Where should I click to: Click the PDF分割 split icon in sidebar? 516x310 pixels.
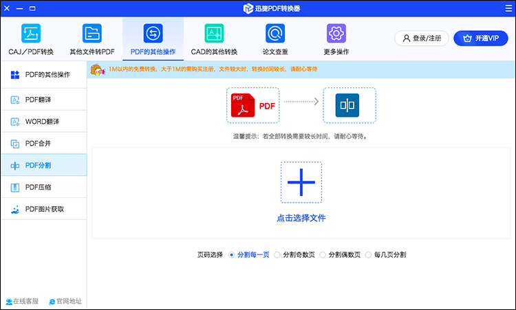tap(15, 166)
